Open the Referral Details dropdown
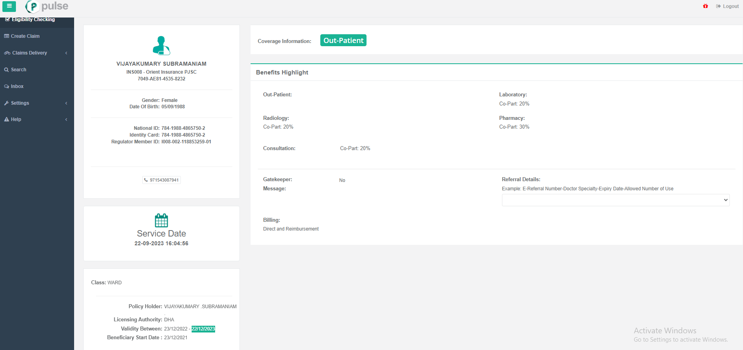Screen dimensions: 743x350 tap(616, 200)
